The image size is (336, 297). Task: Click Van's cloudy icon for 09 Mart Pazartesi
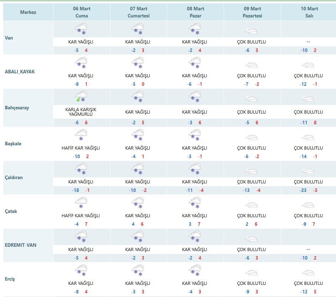click(252, 31)
